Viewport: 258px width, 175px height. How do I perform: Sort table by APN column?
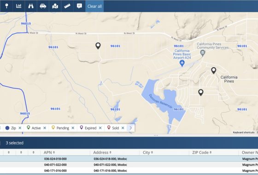pos(49,152)
